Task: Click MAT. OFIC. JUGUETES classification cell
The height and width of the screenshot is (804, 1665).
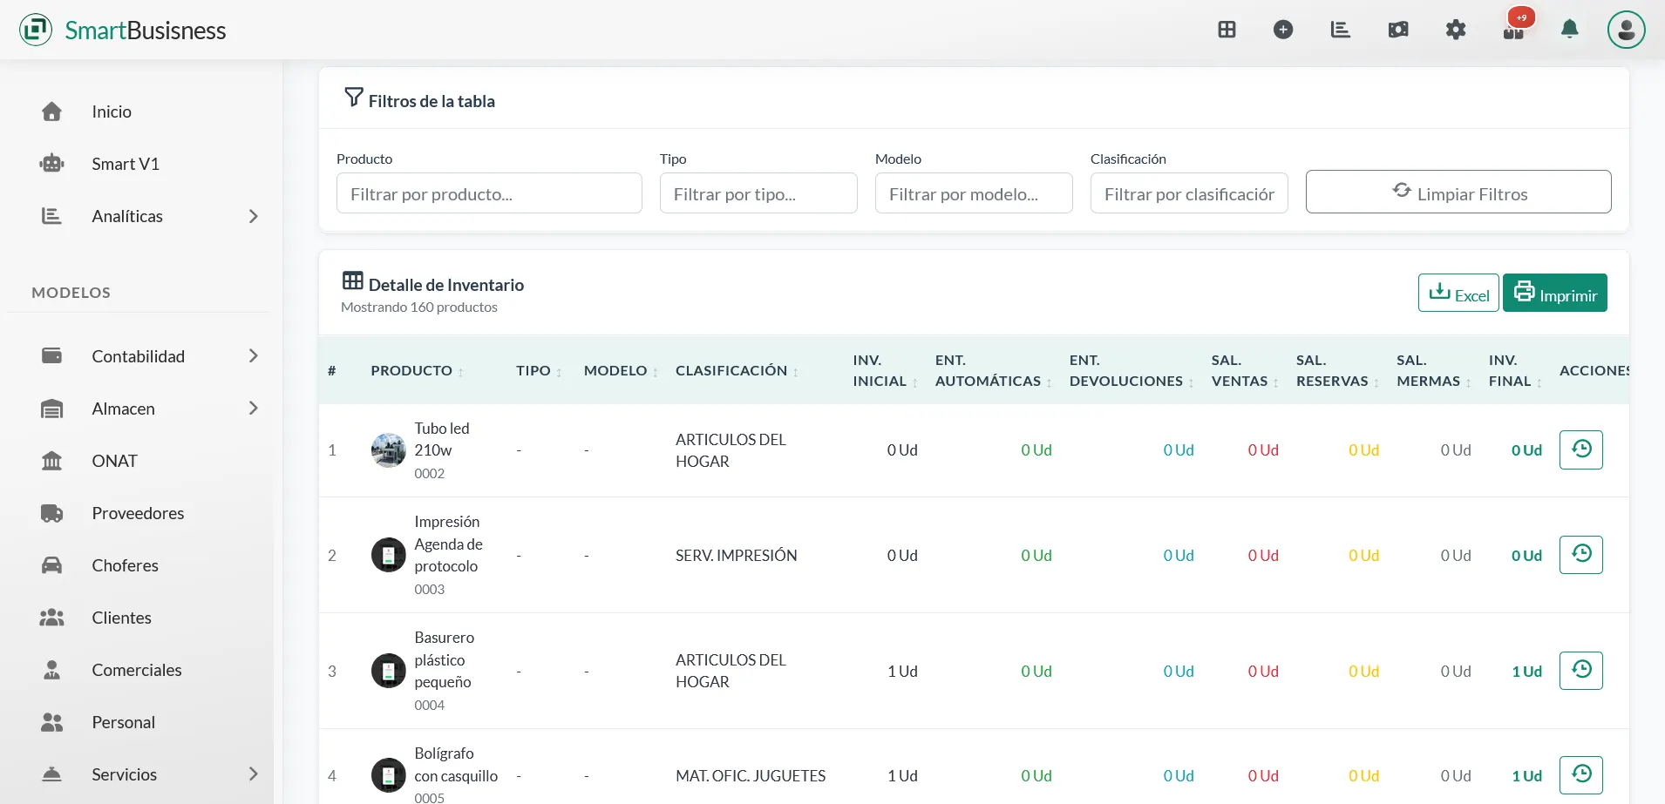Action: pos(751,775)
